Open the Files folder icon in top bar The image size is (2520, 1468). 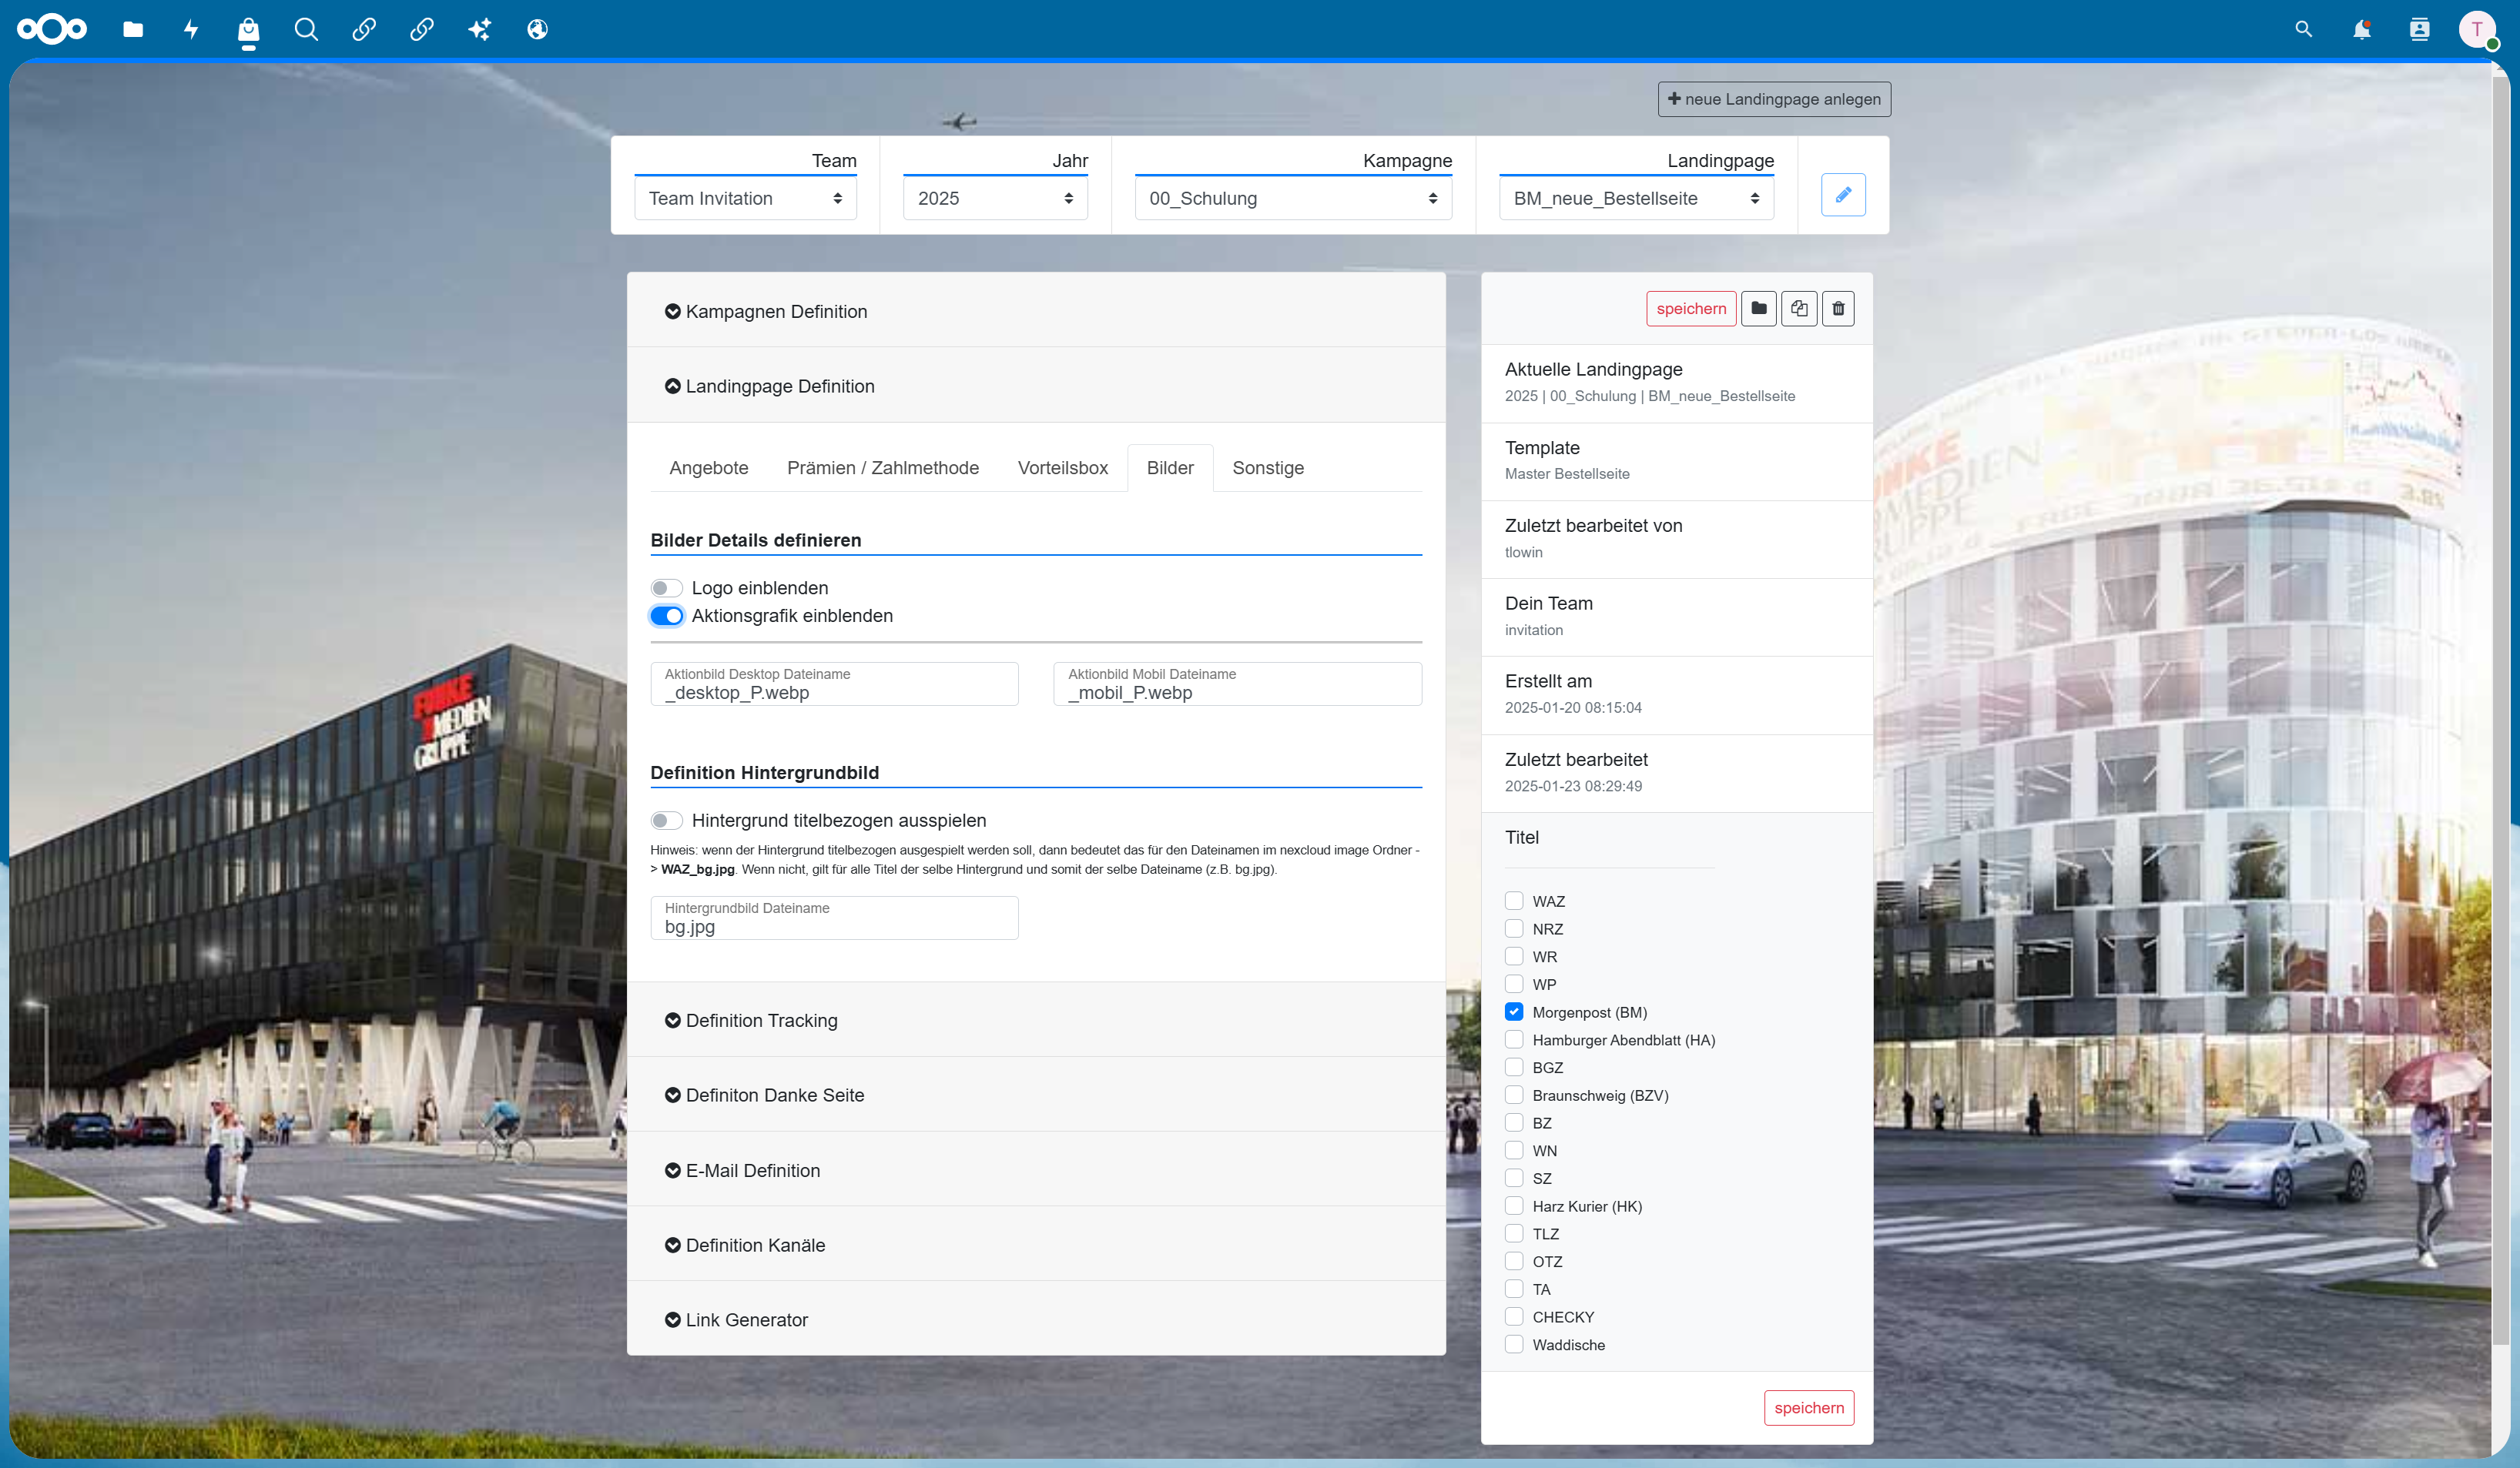(133, 29)
